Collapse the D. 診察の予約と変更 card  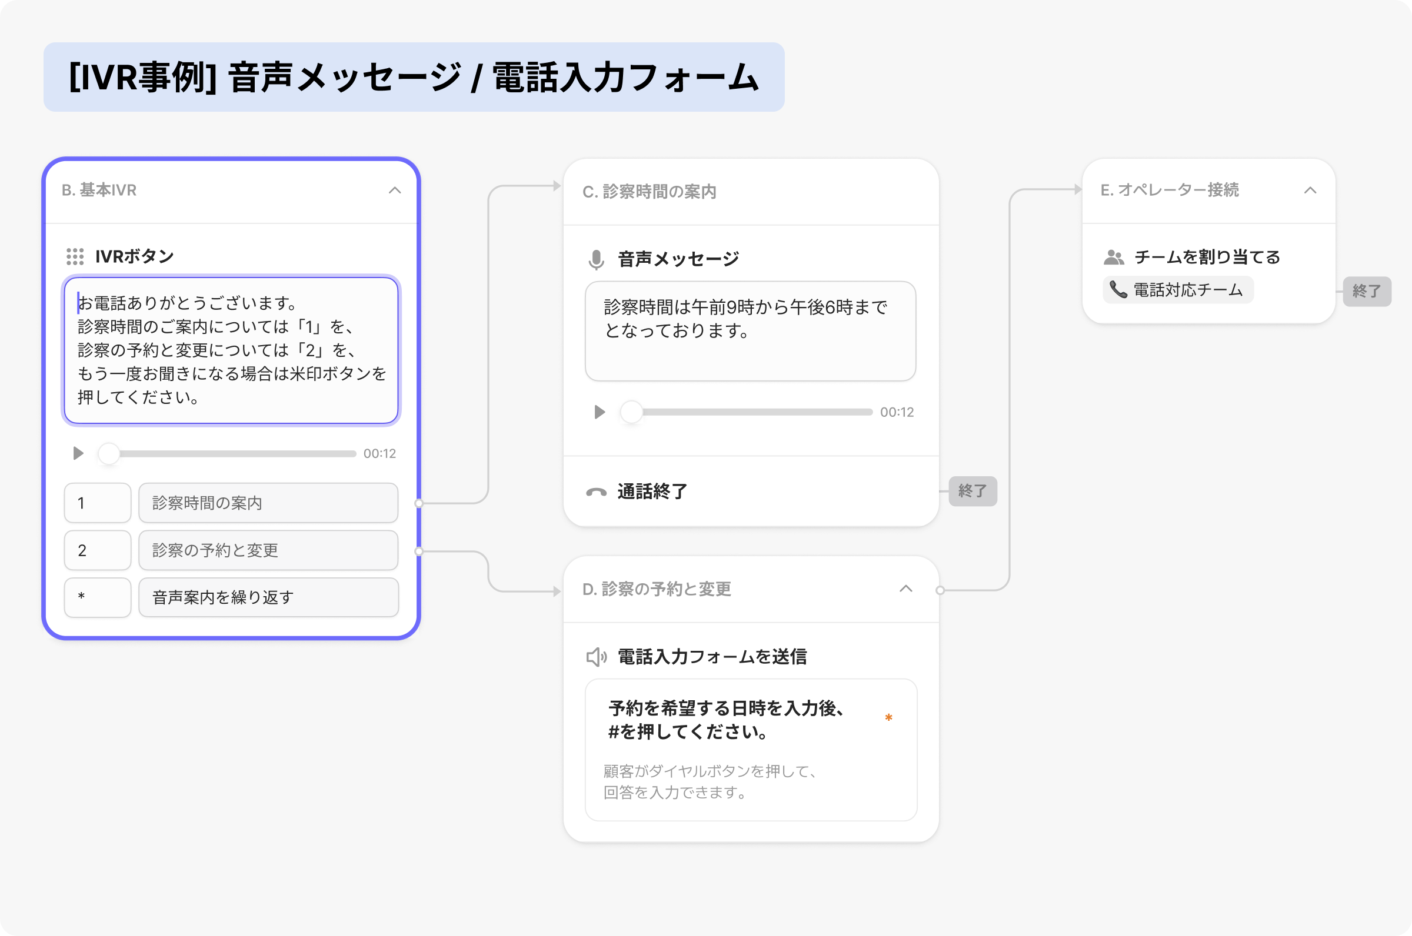point(905,589)
